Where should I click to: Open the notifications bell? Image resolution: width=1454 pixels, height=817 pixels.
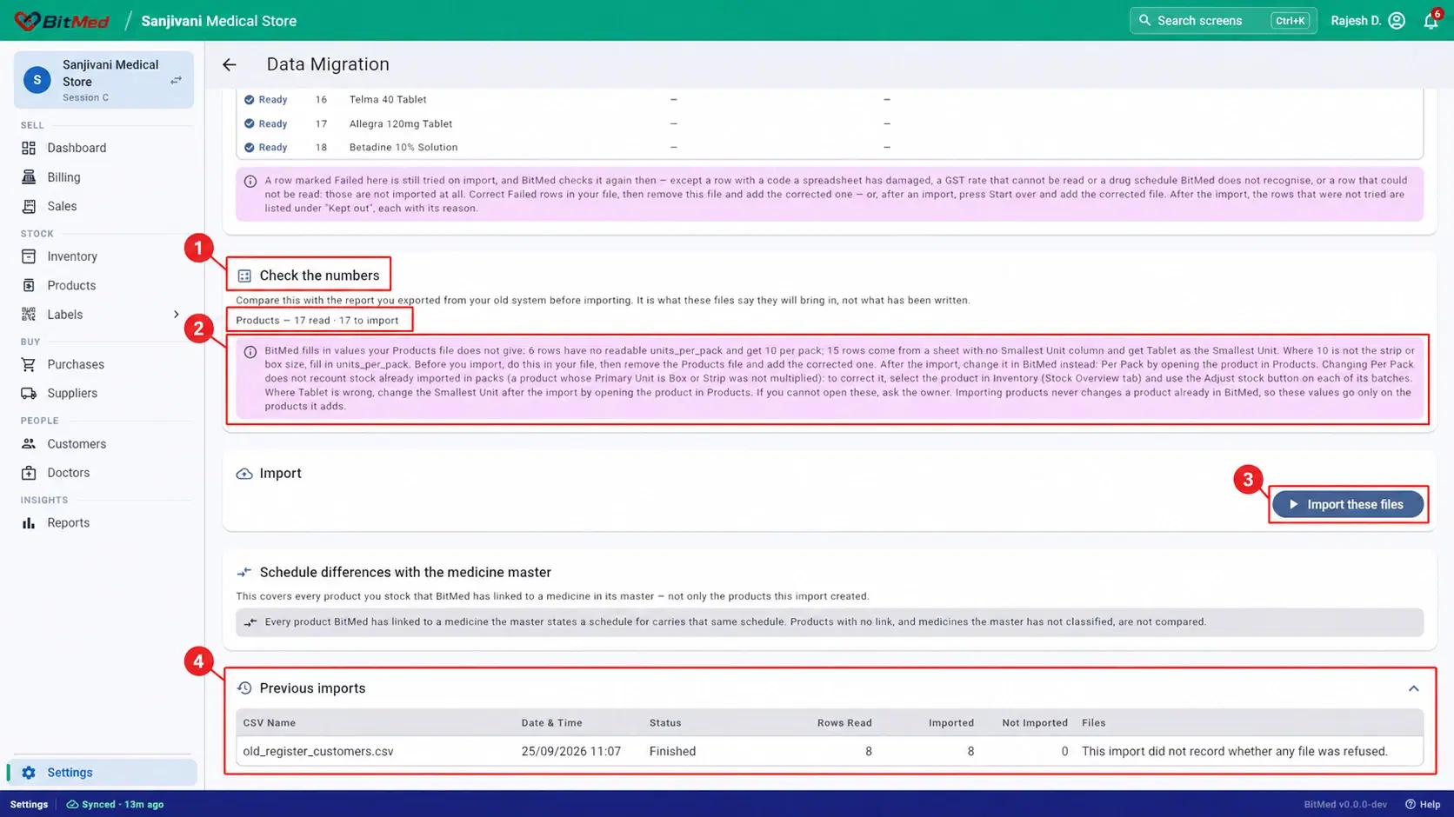[1431, 21]
